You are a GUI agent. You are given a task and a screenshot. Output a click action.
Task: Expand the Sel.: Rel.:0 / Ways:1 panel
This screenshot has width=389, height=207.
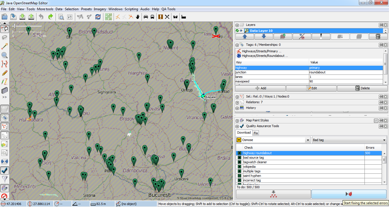[x=237, y=97]
